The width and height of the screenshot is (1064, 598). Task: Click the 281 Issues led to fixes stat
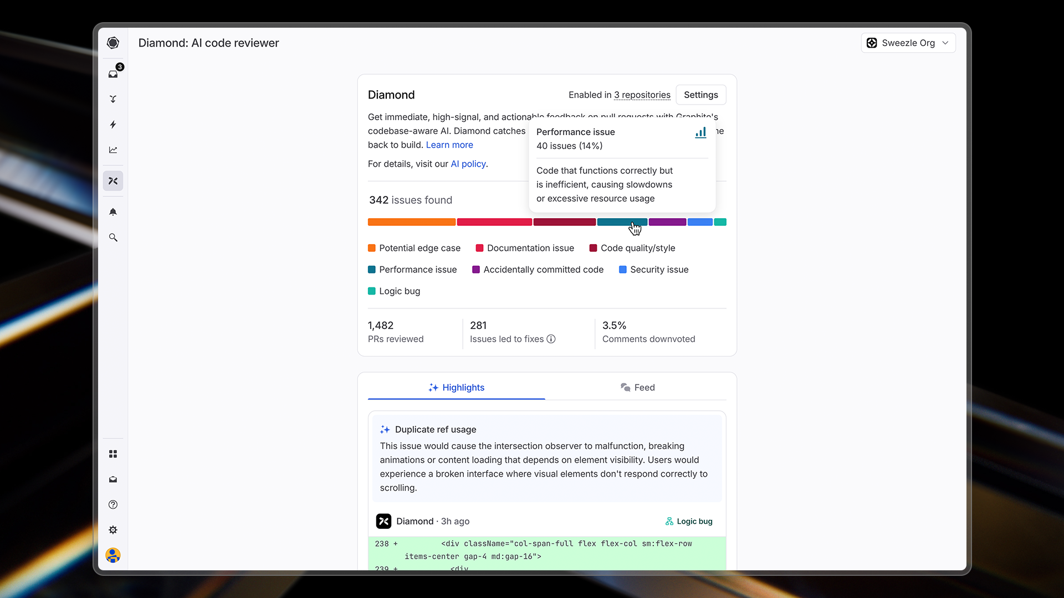[x=513, y=332]
